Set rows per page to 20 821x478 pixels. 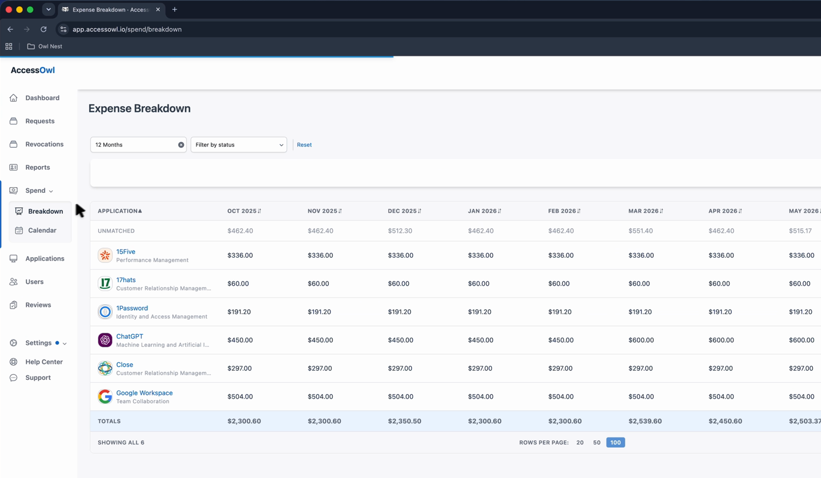click(x=580, y=443)
